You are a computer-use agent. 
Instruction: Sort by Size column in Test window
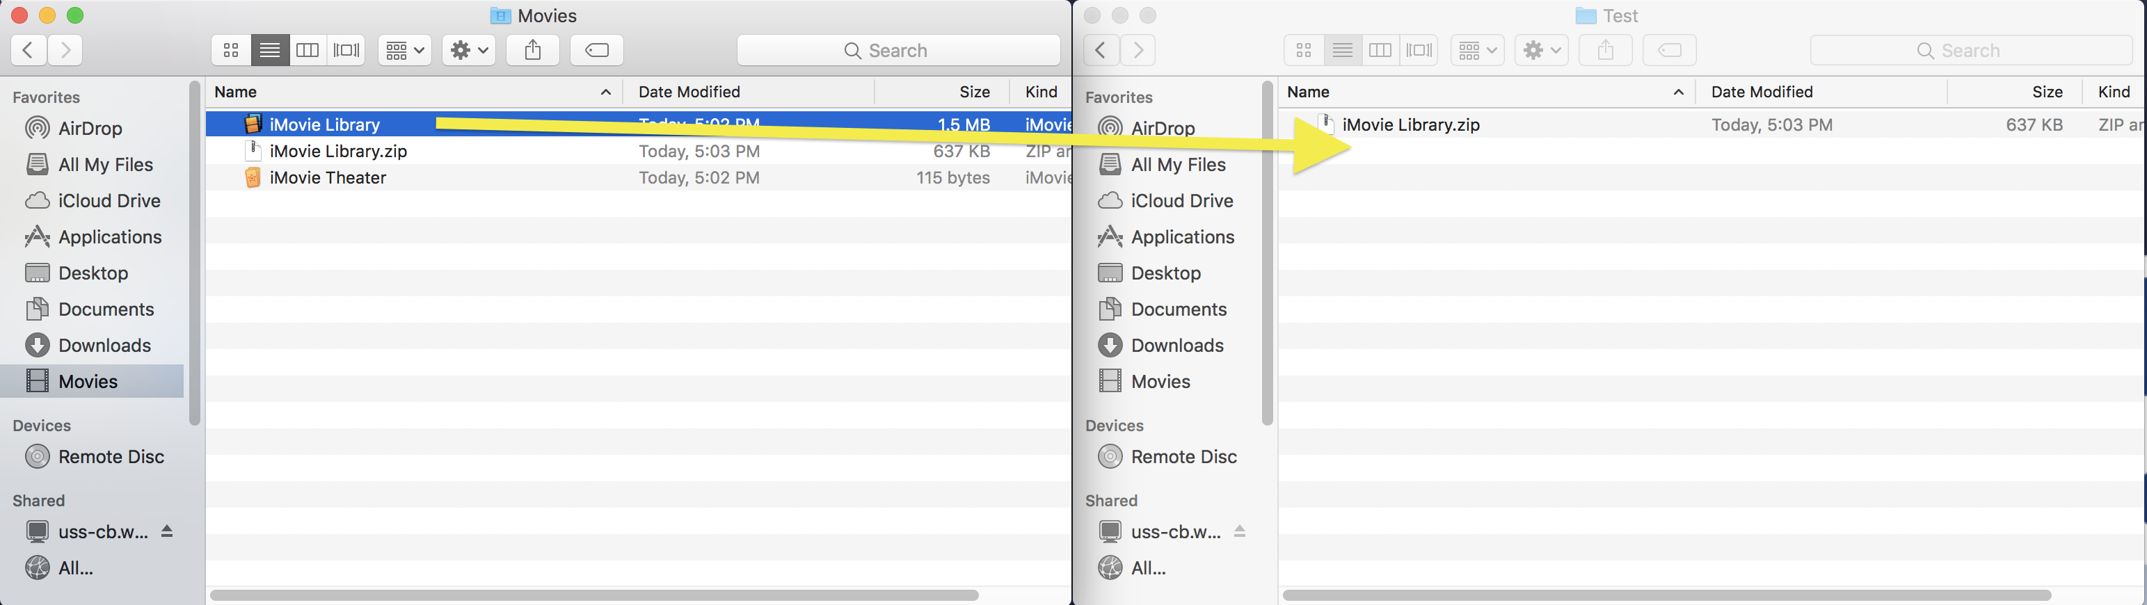[x=2015, y=92]
